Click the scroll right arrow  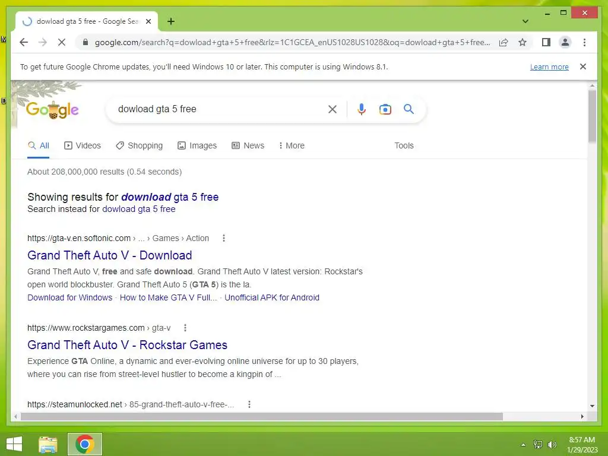582,416
